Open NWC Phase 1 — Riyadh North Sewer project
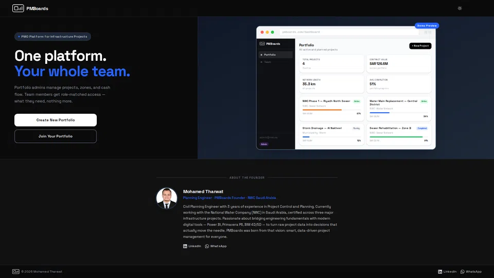 click(331, 108)
